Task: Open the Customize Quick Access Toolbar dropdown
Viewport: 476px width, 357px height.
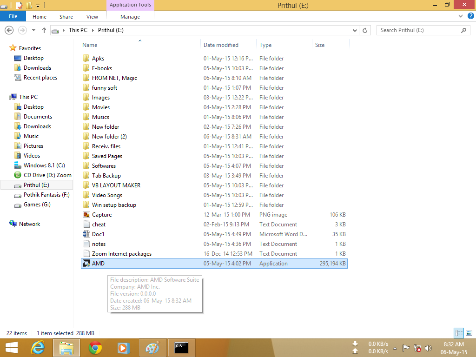Action: point(38,6)
